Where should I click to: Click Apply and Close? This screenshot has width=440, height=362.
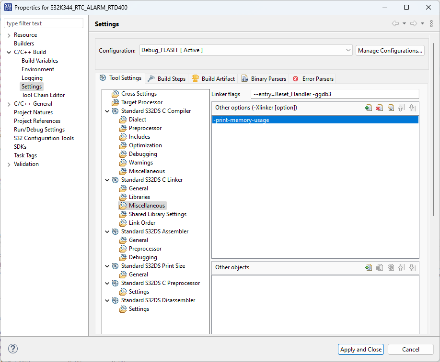pyautogui.click(x=360, y=349)
